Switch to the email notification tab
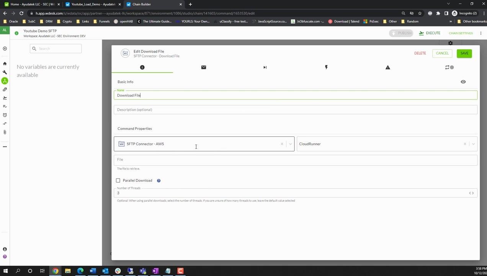Image resolution: width=487 pixels, height=276 pixels. coord(203,67)
